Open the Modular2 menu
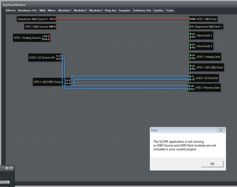The width and height of the screenshot is (237, 187). click(65, 11)
